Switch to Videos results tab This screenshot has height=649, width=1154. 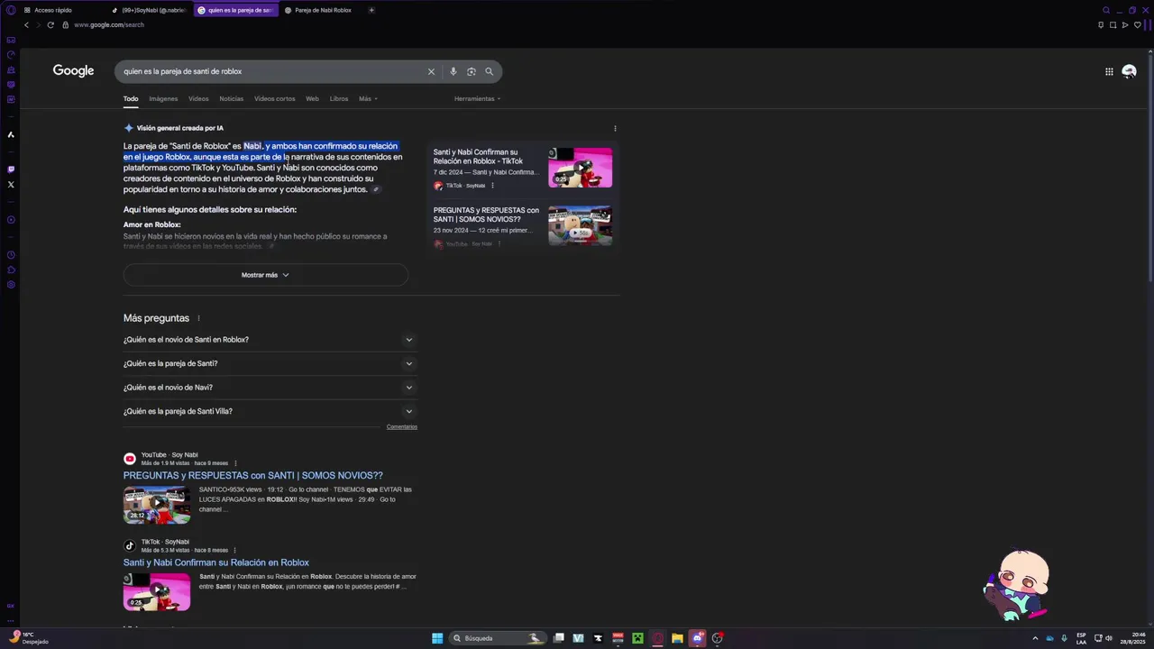click(x=198, y=98)
